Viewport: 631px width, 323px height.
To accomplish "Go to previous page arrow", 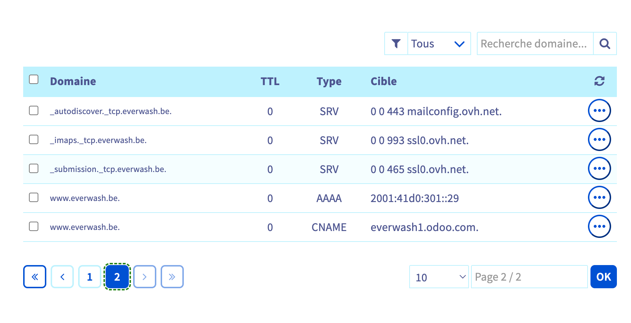I will (62, 277).
